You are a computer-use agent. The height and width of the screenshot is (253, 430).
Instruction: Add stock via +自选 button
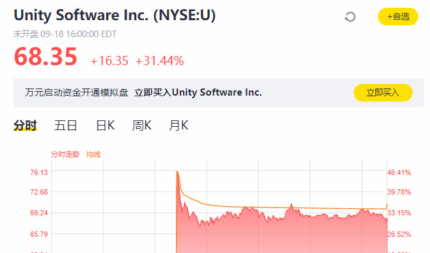coord(398,17)
